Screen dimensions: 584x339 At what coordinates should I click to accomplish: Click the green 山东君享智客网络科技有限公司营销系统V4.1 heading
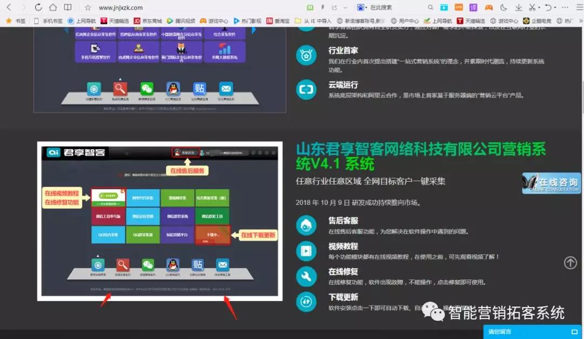point(421,156)
